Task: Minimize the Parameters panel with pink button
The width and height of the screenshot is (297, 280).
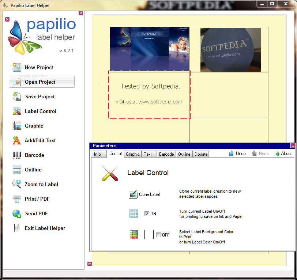Action: [293, 145]
